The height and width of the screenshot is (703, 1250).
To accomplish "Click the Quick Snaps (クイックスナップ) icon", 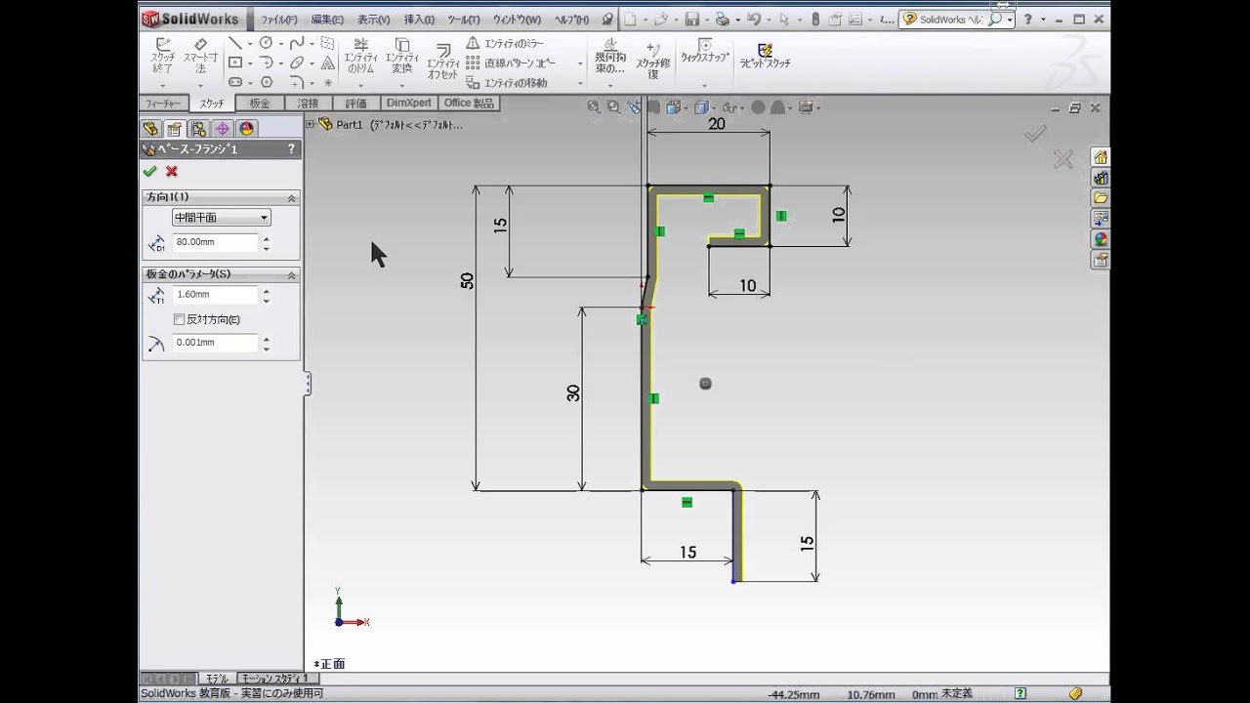I will (704, 52).
